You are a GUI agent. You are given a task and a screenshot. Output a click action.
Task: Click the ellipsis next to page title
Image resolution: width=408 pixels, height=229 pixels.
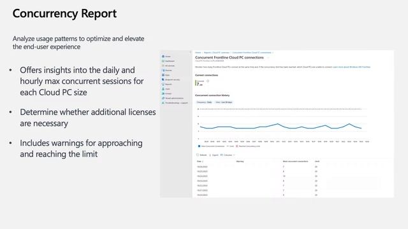pos(268,58)
